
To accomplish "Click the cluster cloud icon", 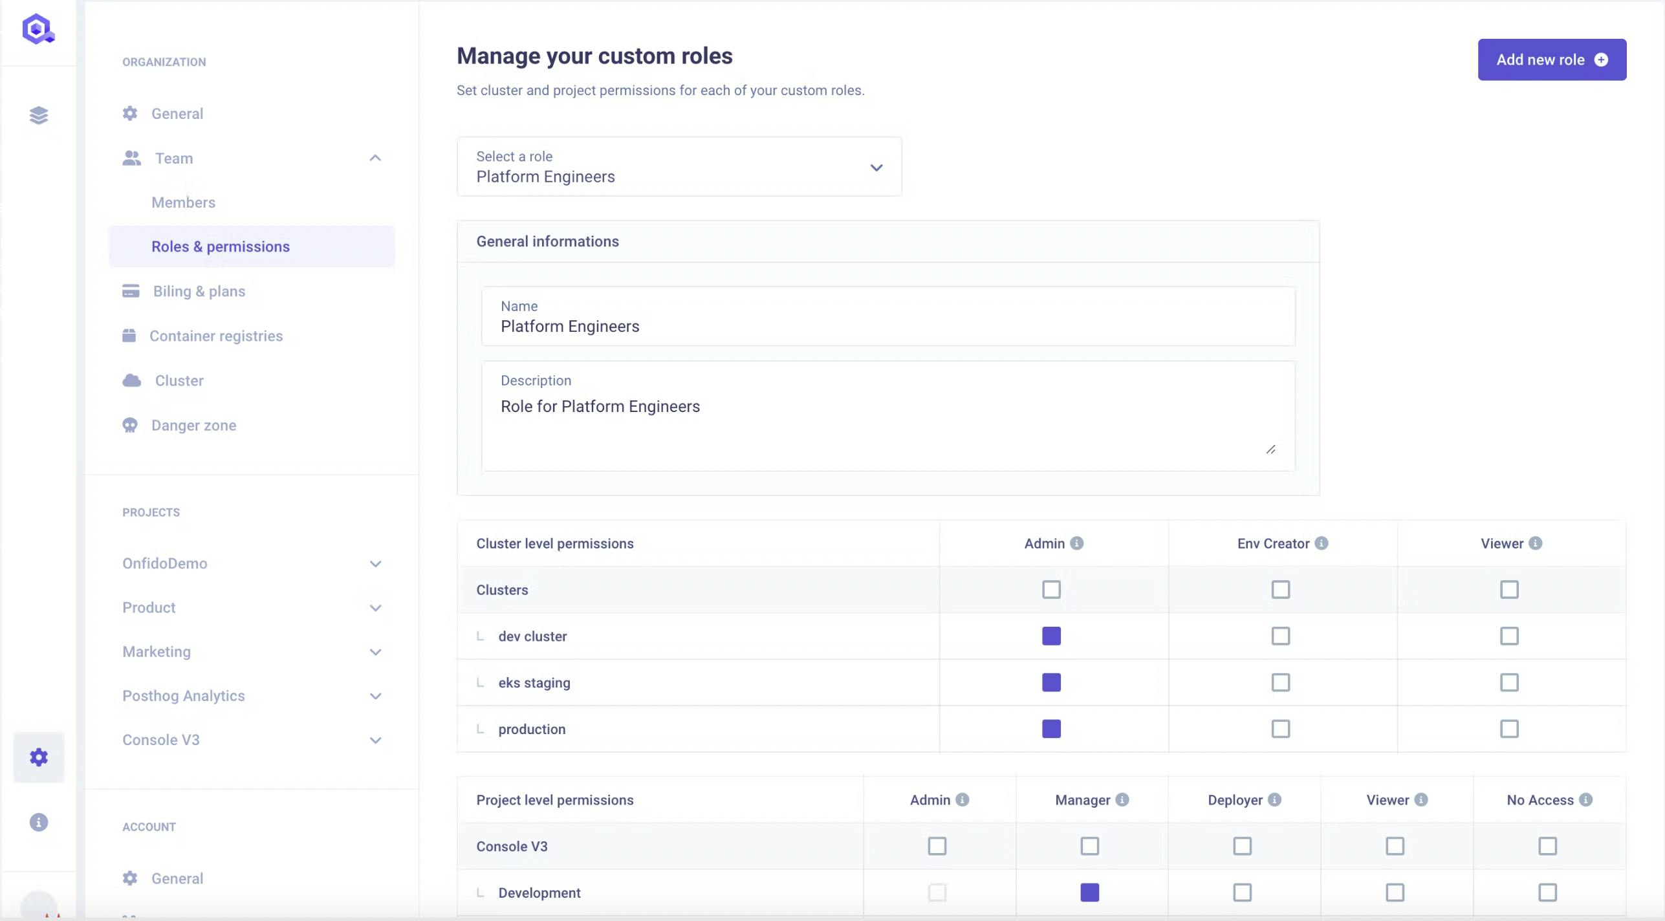I will (x=129, y=380).
